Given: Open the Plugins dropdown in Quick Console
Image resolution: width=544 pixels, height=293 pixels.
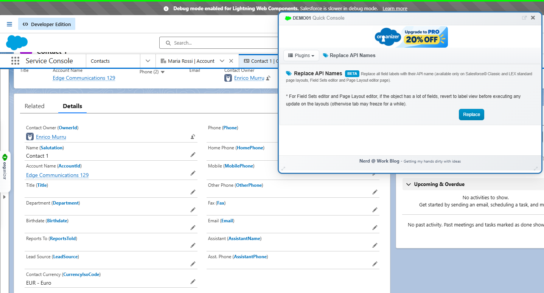Looking at the screenshot, I should 302,56.
